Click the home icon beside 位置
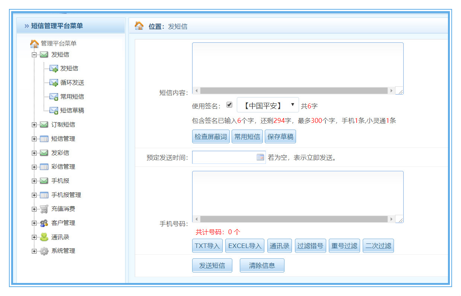Screen dimensions: 461x296 click(139, 26)
